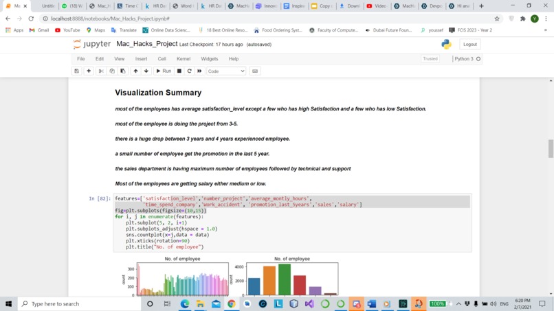The width and height of the screenshot is (554, 311).
Task: Switch to the Video YouTube tab
Action: click(x=377, y=6)
